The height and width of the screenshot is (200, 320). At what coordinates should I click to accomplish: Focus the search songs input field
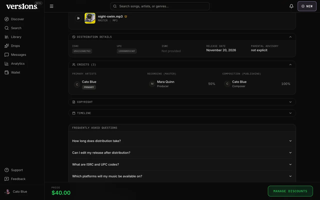pos(160,6)
